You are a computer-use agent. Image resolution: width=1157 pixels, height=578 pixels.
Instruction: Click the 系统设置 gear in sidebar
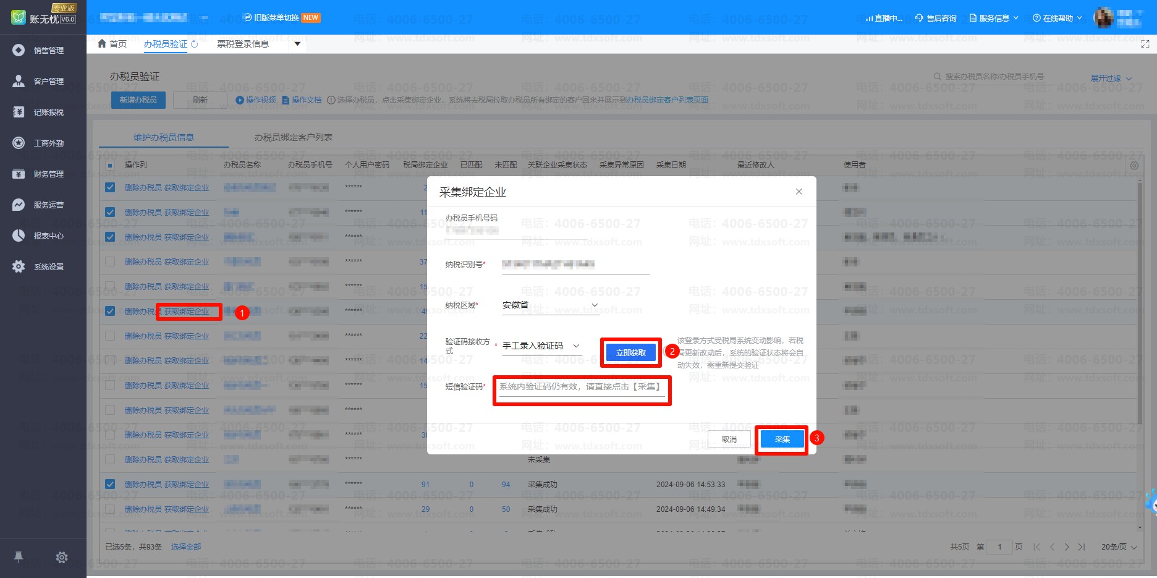(x=19, y=266)
